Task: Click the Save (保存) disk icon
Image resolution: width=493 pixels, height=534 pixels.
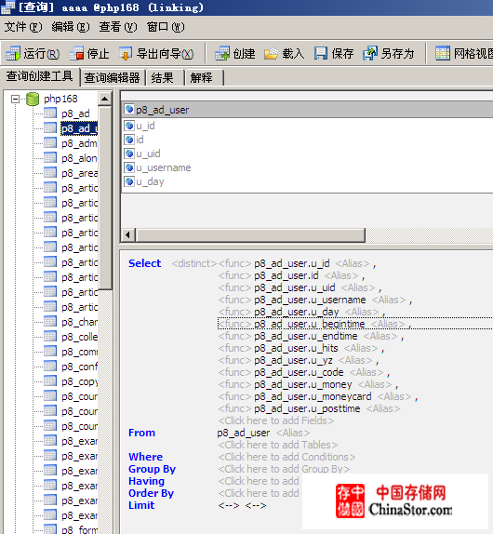Action: (x=320, y=53)
